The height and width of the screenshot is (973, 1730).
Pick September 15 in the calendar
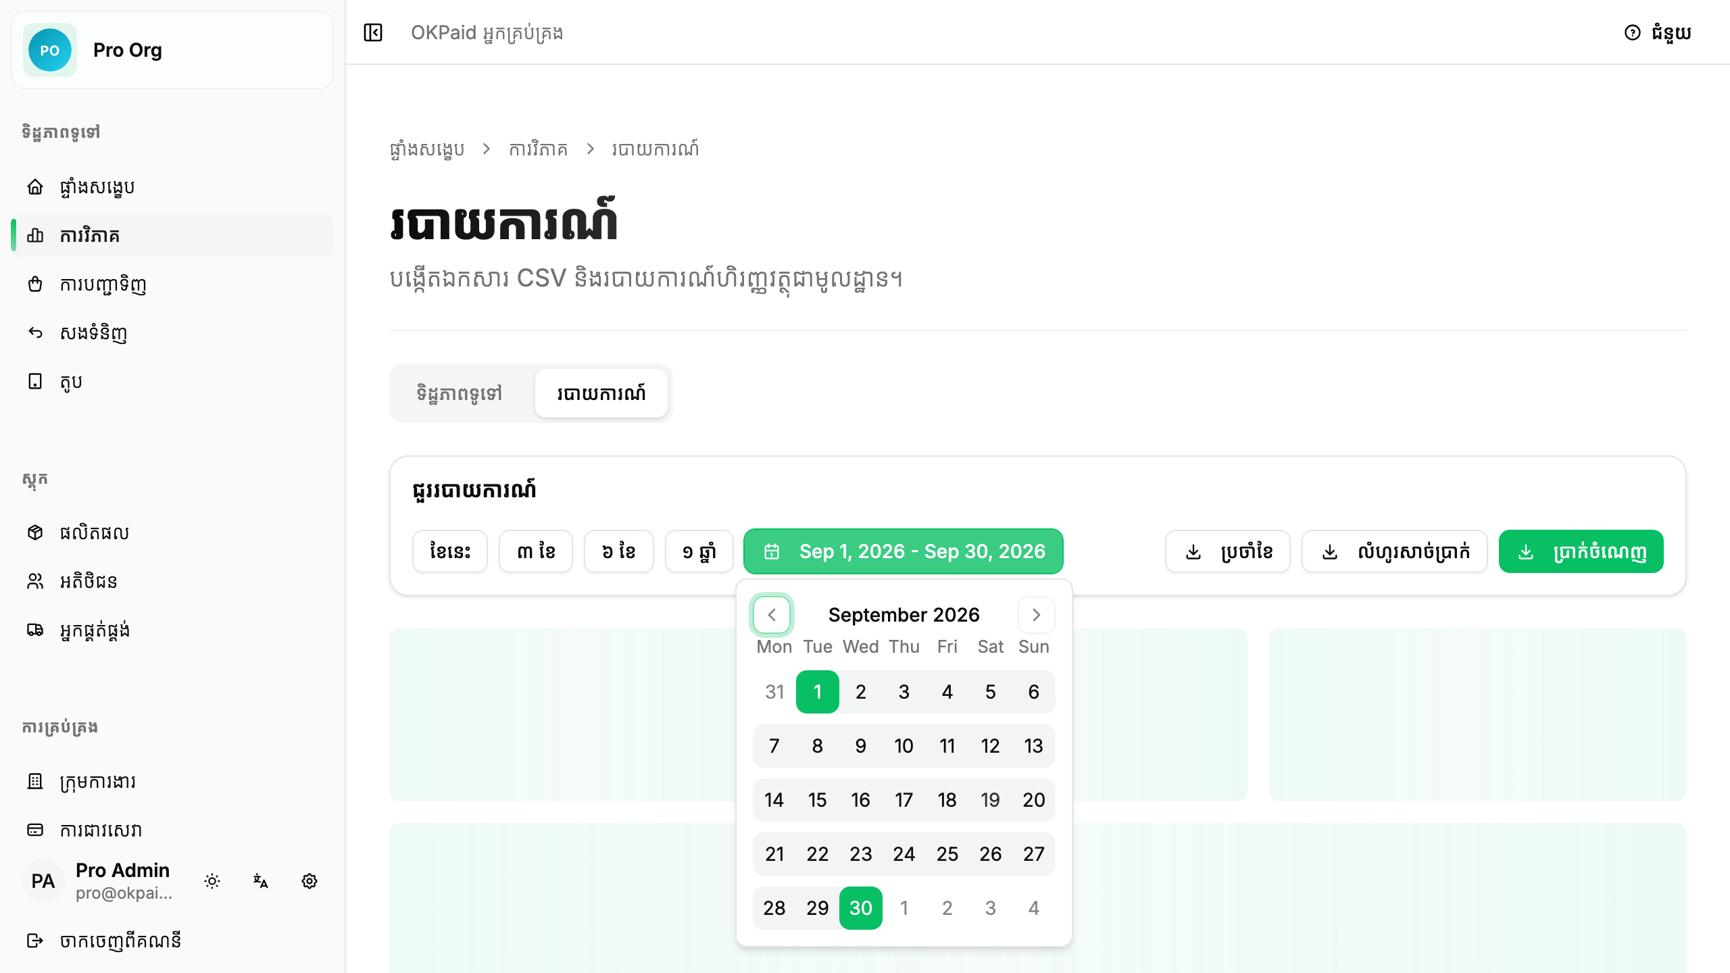(818, 800)
